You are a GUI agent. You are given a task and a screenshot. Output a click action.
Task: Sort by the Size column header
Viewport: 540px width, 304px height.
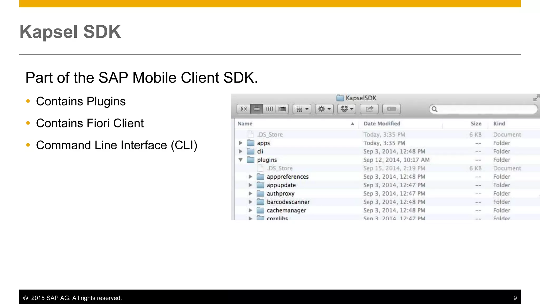coord(476,123)
